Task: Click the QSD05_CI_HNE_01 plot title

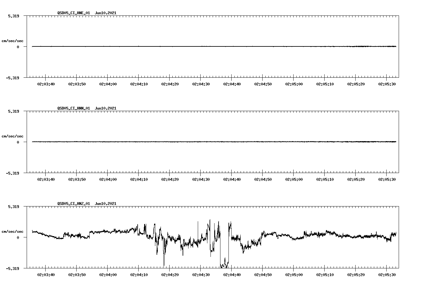Action: click(x=87, y=13)
